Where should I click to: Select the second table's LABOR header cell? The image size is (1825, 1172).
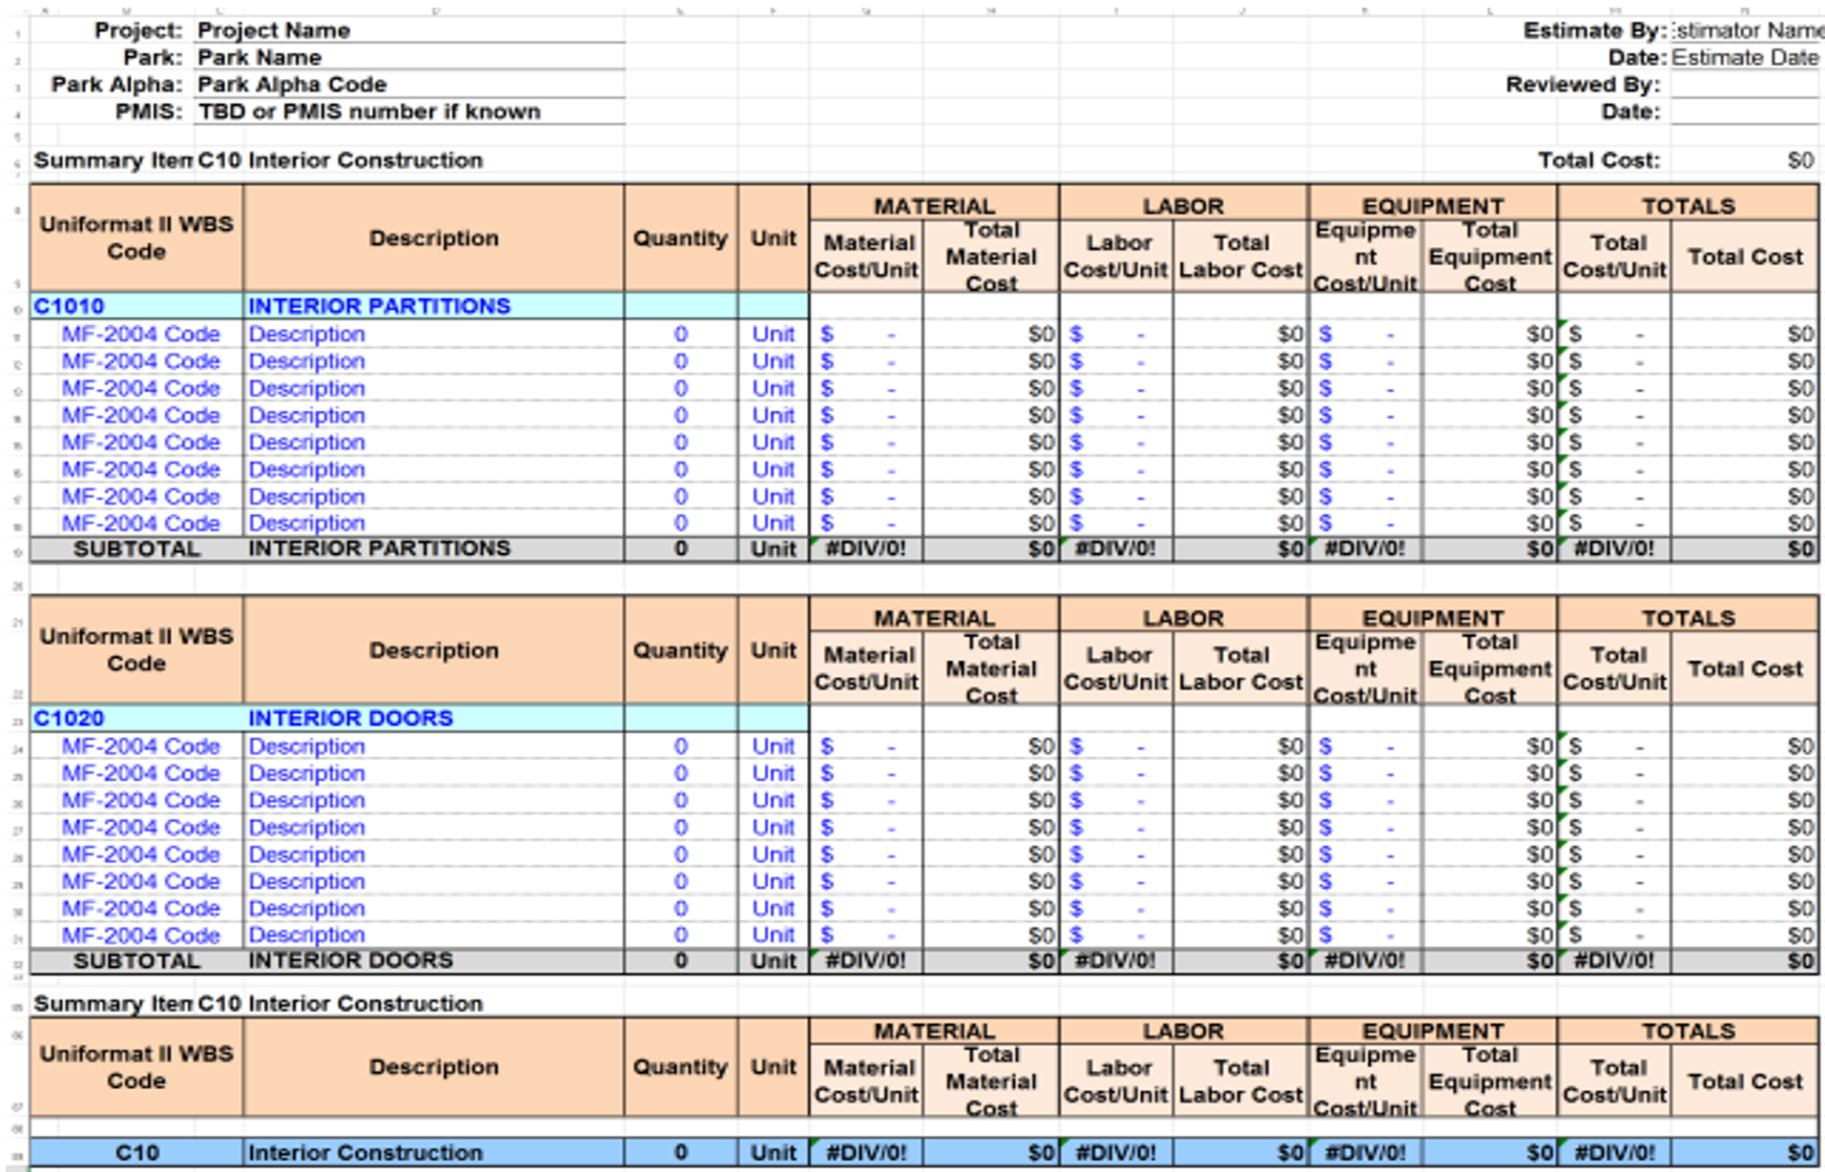pos(1183,617)
